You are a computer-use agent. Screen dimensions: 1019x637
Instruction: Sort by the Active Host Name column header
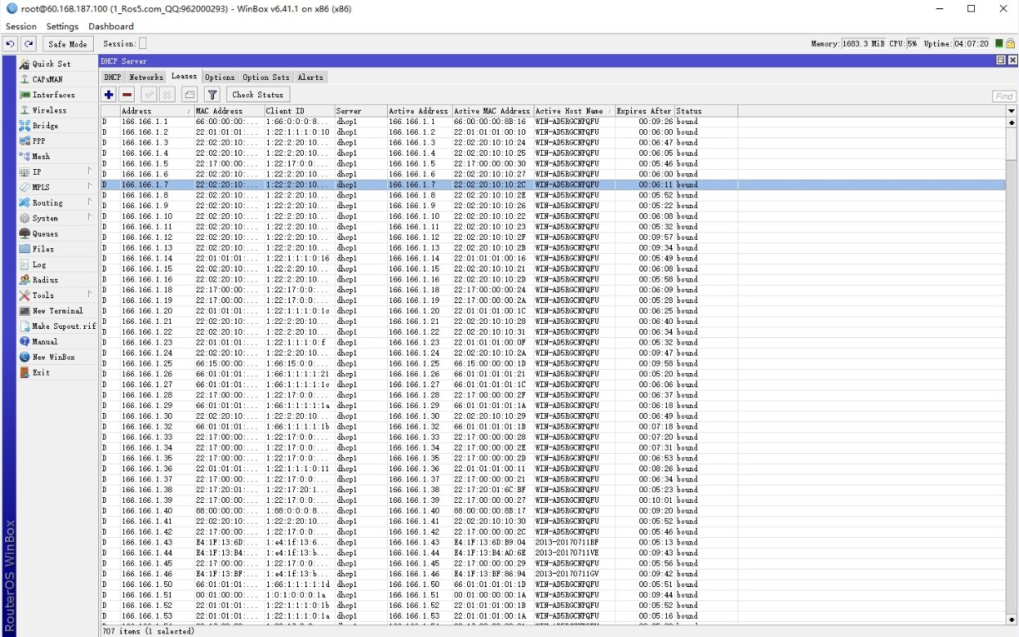[x=574, y=111]
